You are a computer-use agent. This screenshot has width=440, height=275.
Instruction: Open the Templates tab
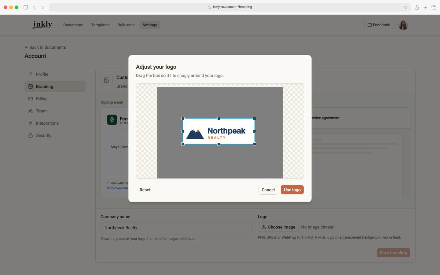coord(100,25)
